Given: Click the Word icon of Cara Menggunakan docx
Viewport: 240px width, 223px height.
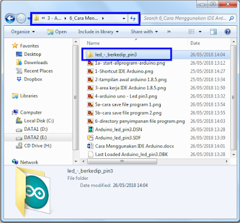Looking at the screenshot, I should 91,146.
